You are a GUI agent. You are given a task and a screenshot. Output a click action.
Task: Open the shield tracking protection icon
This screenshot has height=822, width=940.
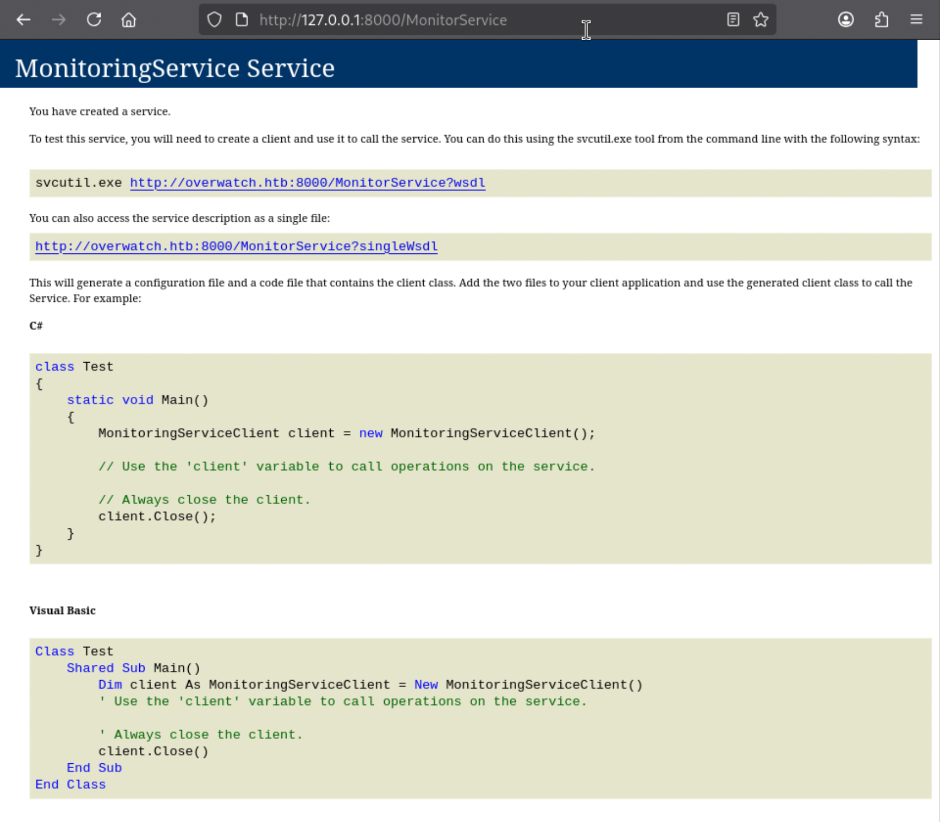pyautogui.click(x=214, y=20)
